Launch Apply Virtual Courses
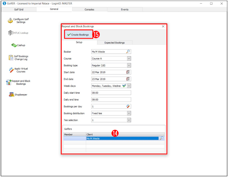Viewport: 228px width, 177px height. 18,70
